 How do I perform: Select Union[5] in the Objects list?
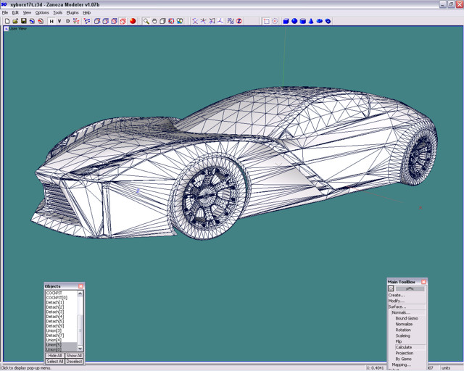coord(54,345)
